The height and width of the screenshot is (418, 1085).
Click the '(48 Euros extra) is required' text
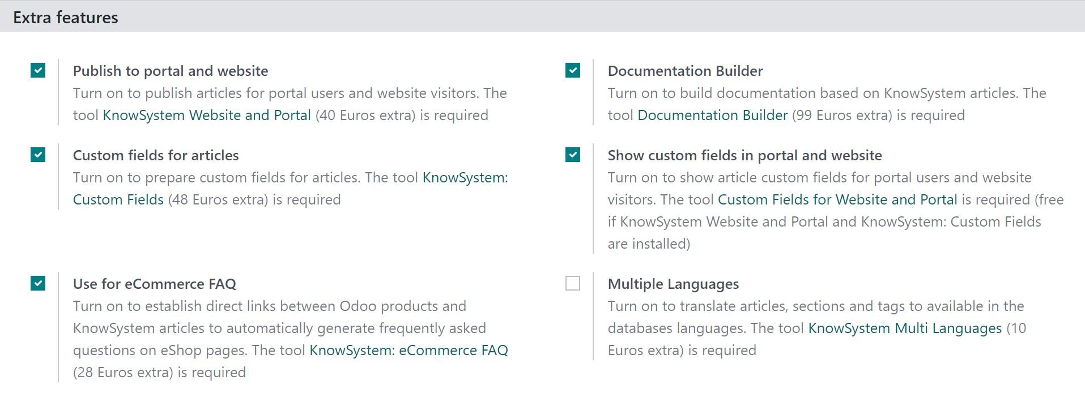click(254, 199)
